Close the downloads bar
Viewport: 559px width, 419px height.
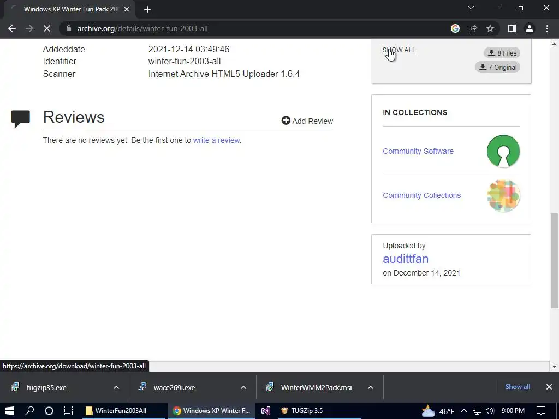549,387
